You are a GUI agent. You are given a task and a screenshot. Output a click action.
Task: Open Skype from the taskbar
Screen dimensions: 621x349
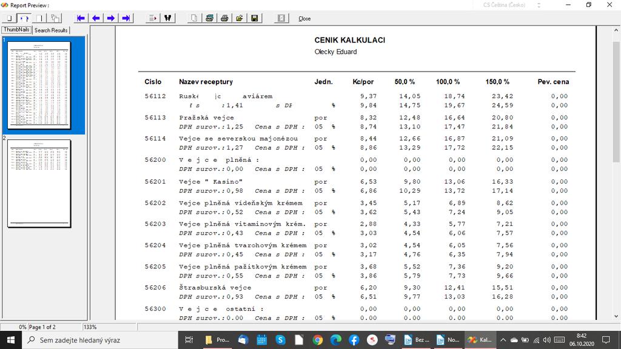(x=280, y=340)
